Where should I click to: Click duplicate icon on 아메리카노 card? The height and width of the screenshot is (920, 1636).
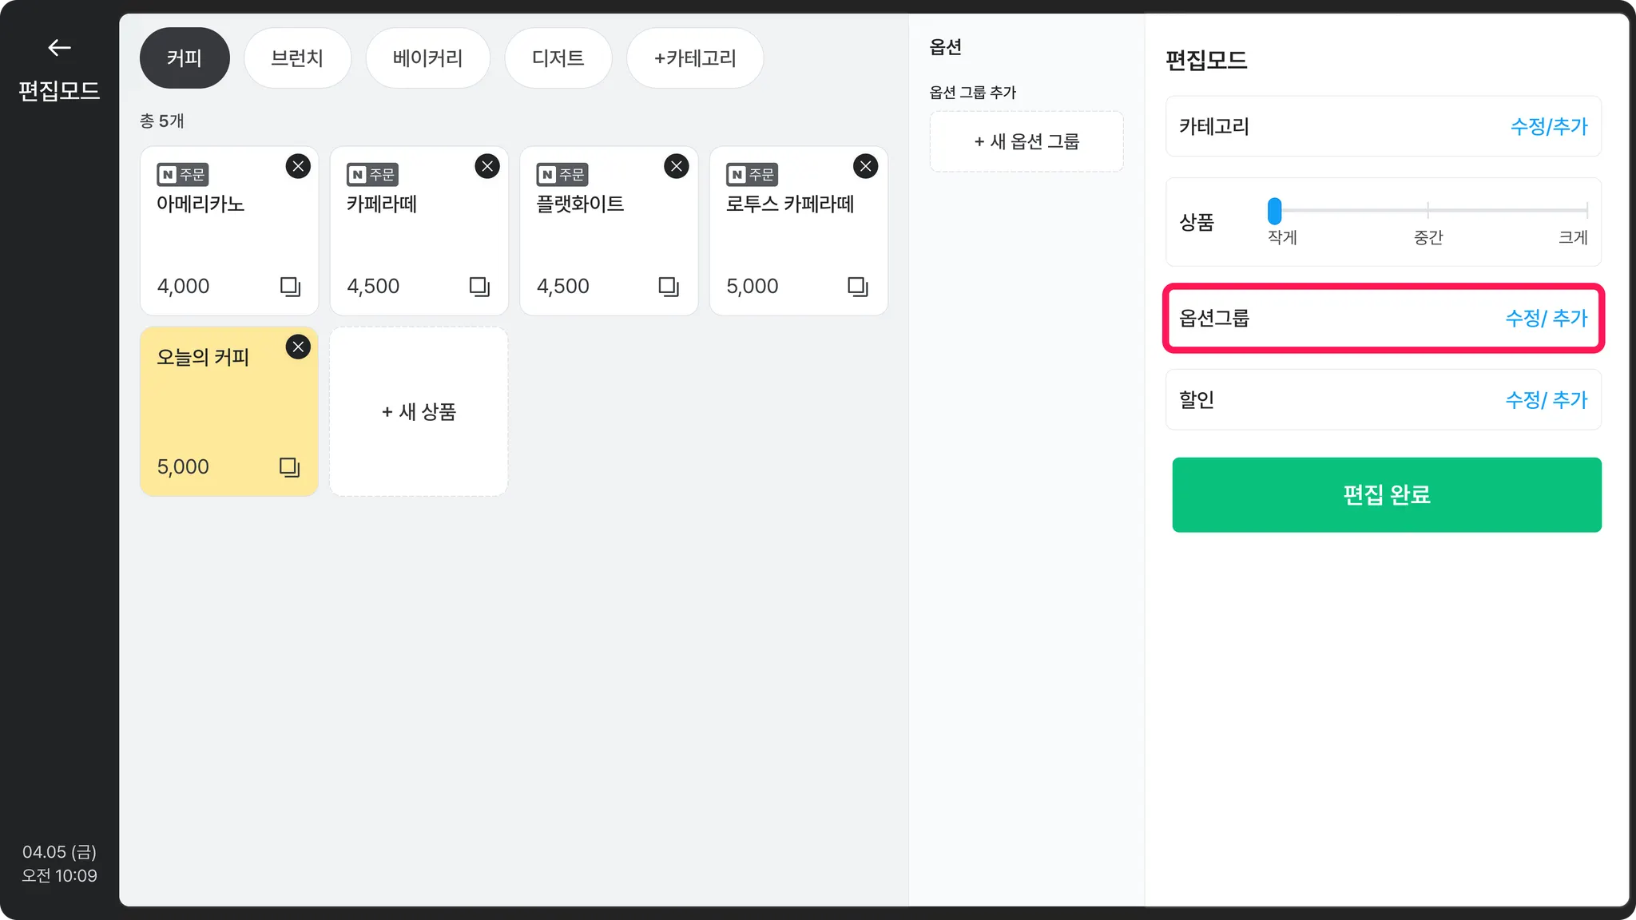click(290, 286)
